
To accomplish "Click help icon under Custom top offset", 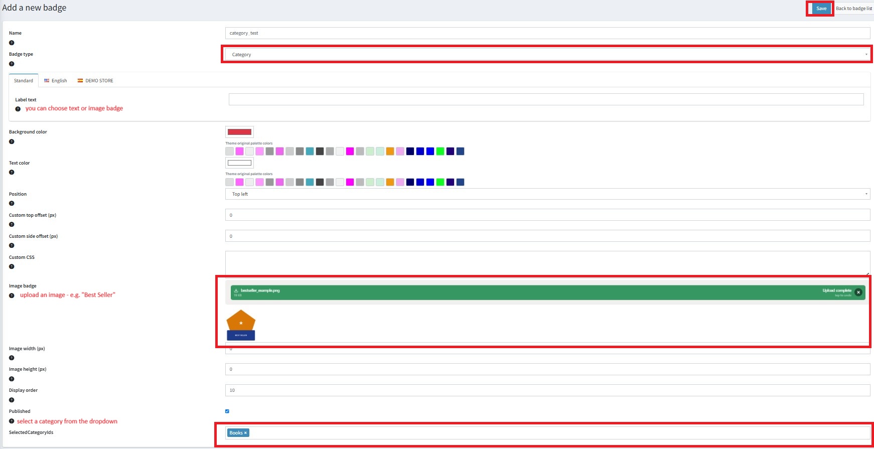I will 12,224.
